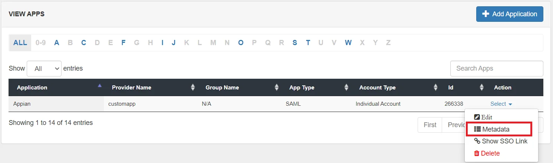Image resolution: width=553 pixels, height=163 pixels.
Task: Select Show SSO Link option
Action: click(x=501, y=141)
